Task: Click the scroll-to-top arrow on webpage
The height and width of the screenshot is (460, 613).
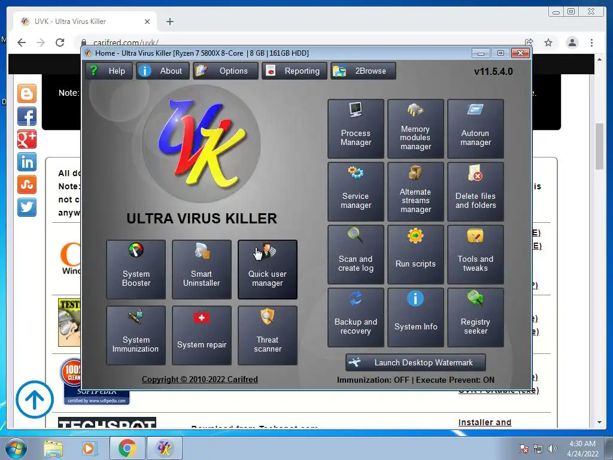Action: tap(35, 400)
